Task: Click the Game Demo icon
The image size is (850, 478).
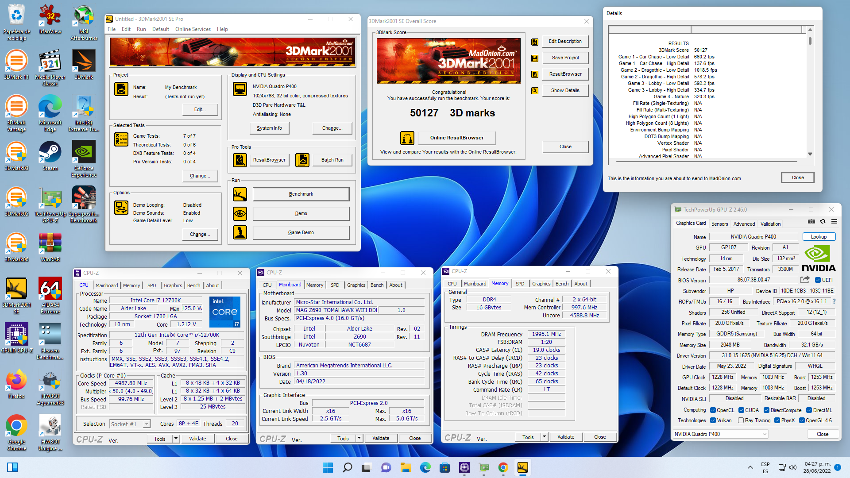Action: (x=240, y=232)
